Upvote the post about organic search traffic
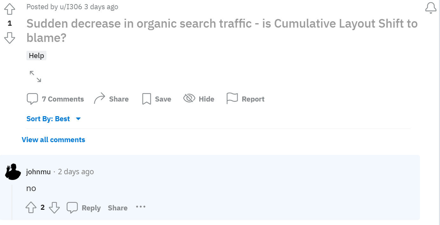 coord(10,9)
